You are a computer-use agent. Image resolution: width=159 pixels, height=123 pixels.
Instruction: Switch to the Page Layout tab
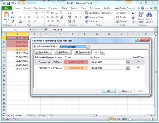pos(40,8)
